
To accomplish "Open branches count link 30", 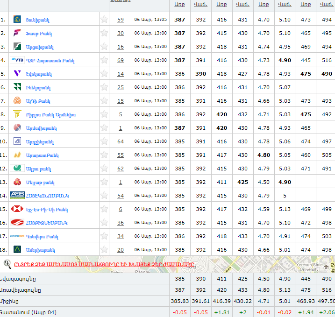I will [121, 33].
